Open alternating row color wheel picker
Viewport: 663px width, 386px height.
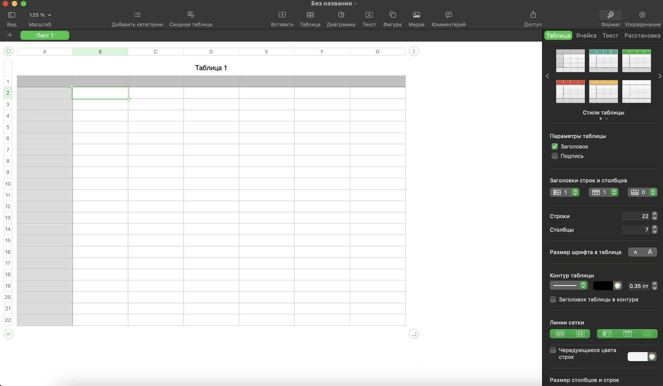[652, 357]
